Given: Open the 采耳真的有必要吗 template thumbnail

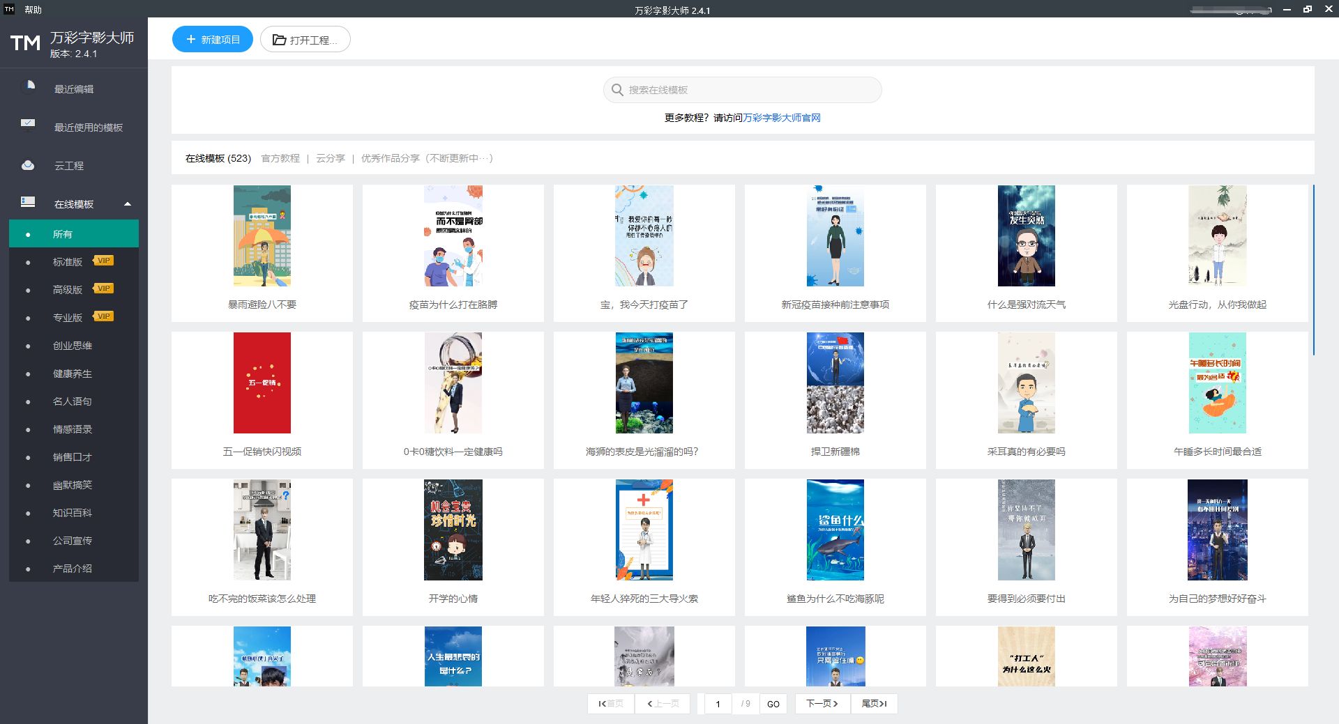Looking at the screenshot, I should (1027, 383).
